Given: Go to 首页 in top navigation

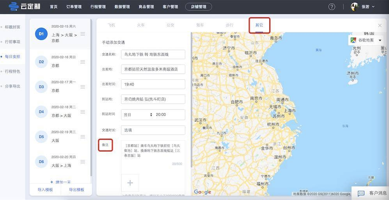Looking at the screenshot, I should point(53,7).
